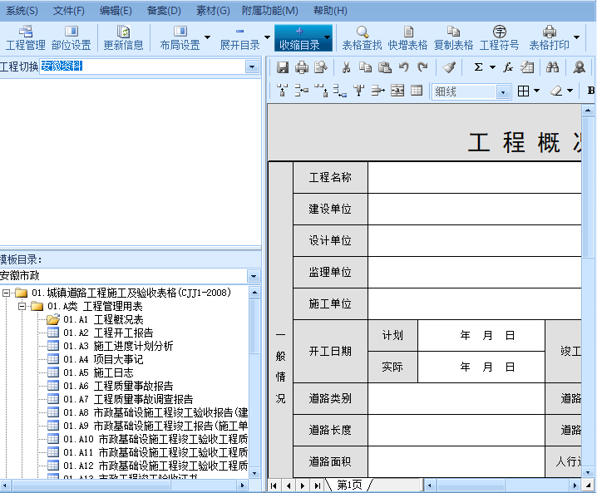This screenshot has width=597, height=493.
Task: Click the 工程管理 button
Action: click(x=25, y=37)
